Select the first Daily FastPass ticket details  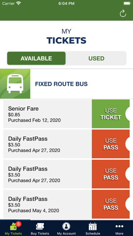[47, 144]
